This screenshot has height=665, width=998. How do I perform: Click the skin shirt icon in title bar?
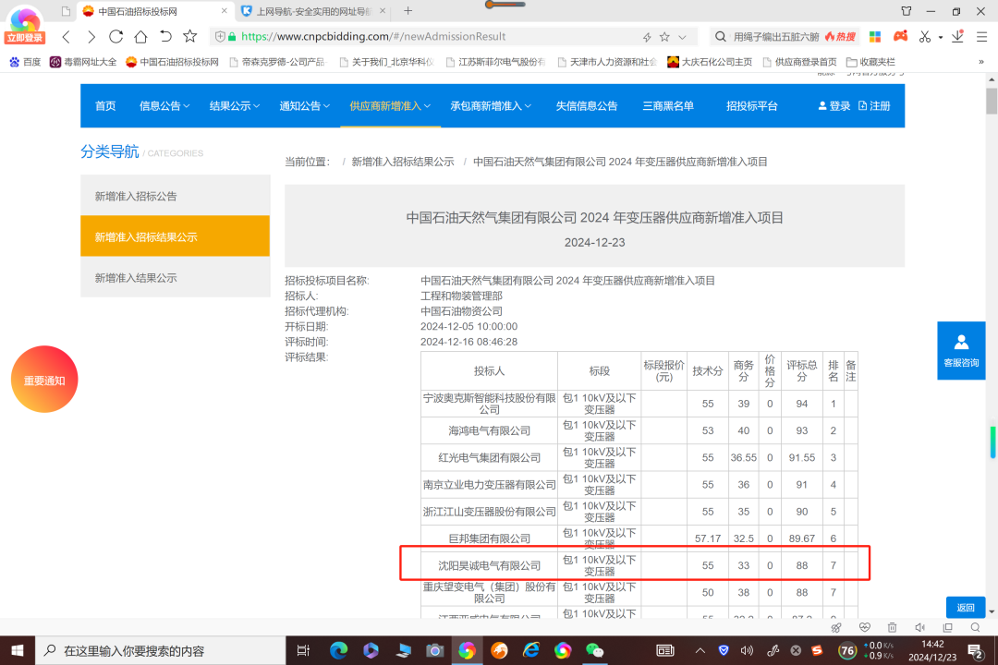click(907, 11)
